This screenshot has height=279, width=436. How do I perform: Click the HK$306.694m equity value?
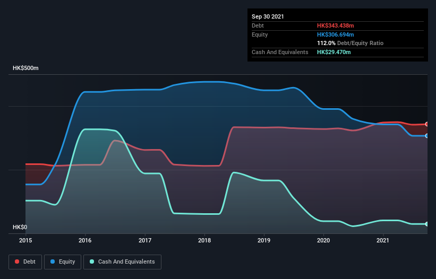pos(335,34)
